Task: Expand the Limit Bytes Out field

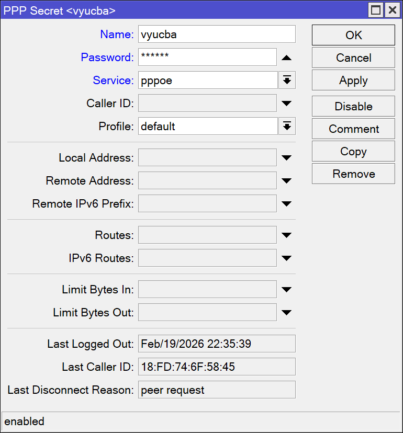Action: click(x=286, y=313)
